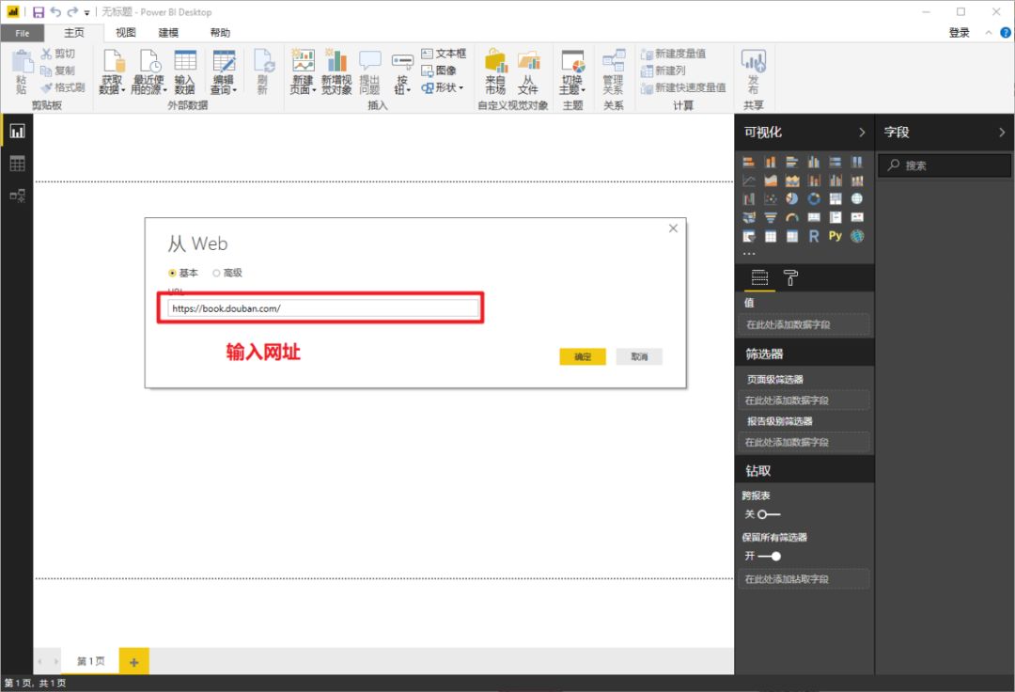Switch to the 建模 ribbon tab
The height and width of the screenshot is (692, 1015).
pyautogui.click(x=168, y=32)
